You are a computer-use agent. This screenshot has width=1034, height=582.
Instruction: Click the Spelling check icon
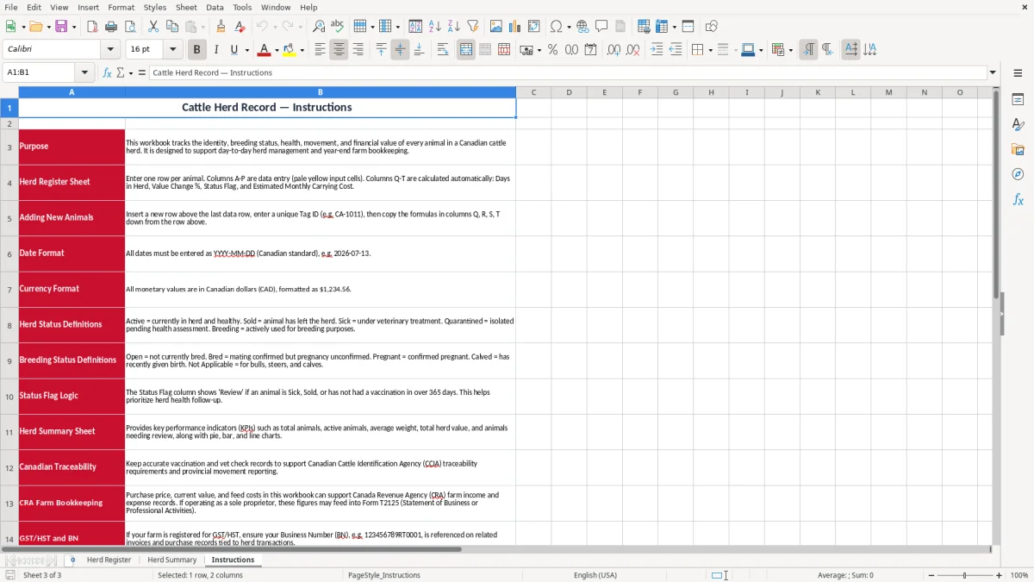pos(337,27)
